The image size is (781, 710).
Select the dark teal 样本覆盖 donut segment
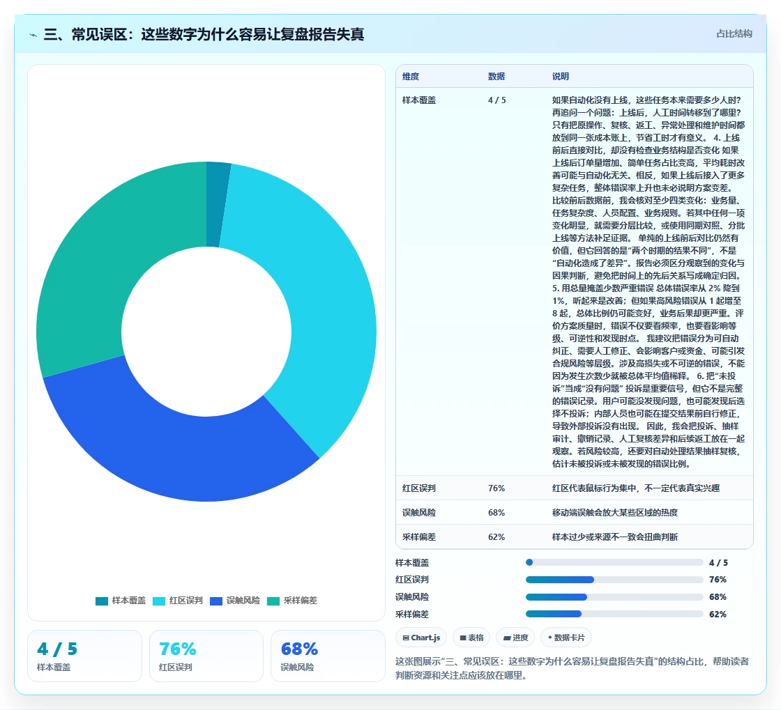click(217, 204)
